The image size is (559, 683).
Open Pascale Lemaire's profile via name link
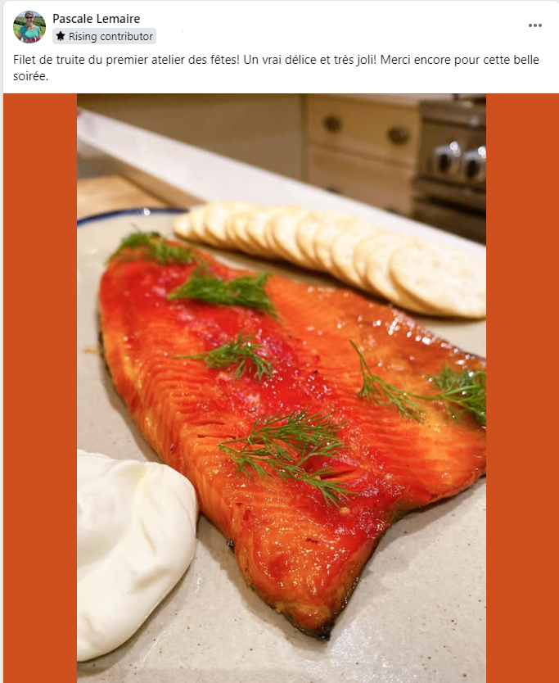tap(97, 19)
